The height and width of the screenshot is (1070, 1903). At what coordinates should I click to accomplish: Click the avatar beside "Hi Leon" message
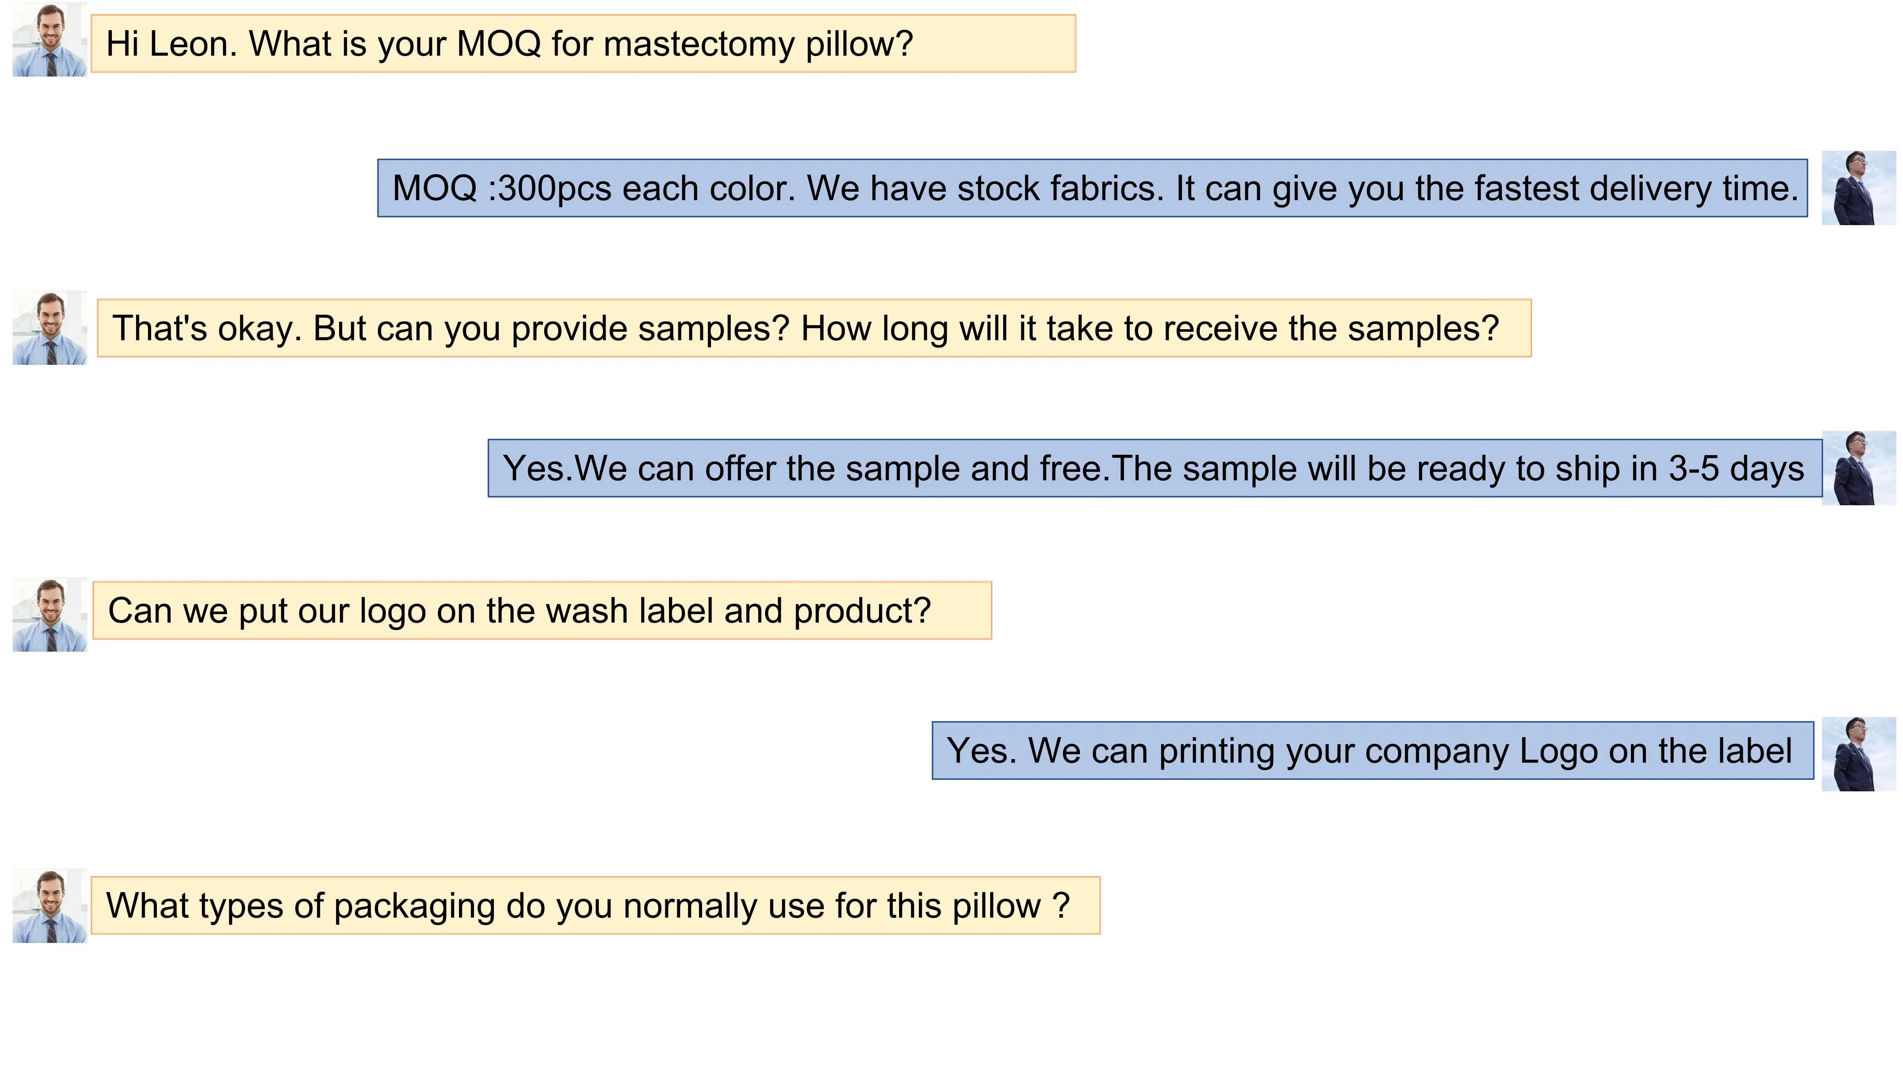(49, 40)
